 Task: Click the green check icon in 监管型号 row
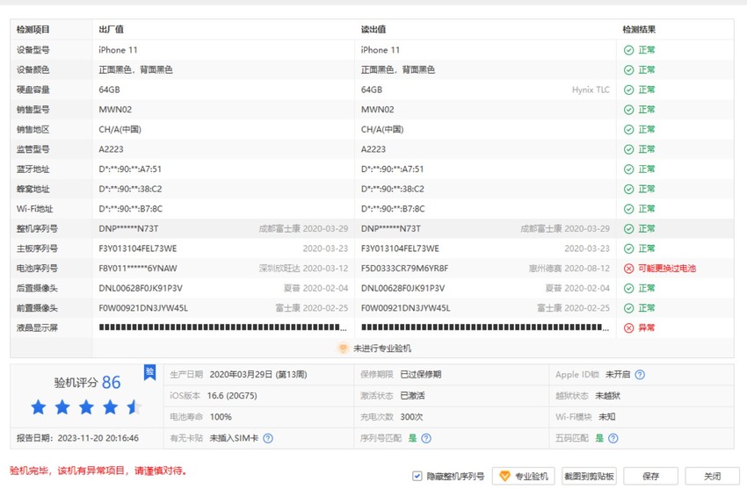tap(629, 149)
